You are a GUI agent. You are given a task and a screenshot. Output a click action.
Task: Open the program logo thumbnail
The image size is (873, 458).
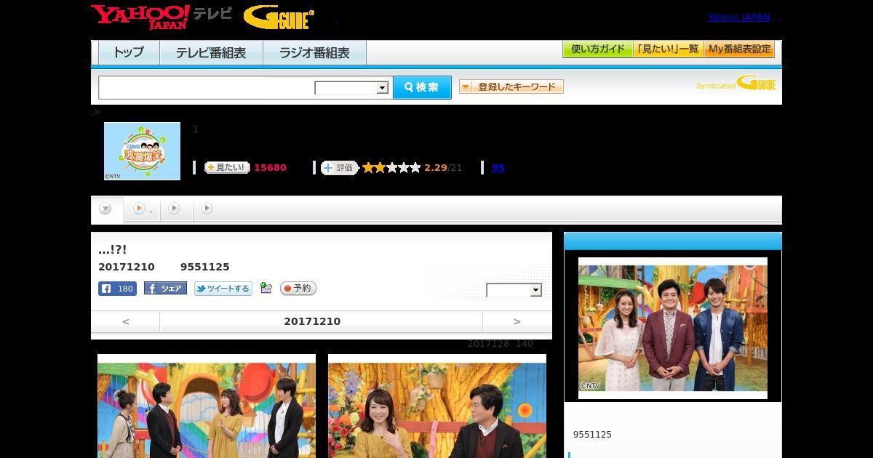[x=142, y=151]
